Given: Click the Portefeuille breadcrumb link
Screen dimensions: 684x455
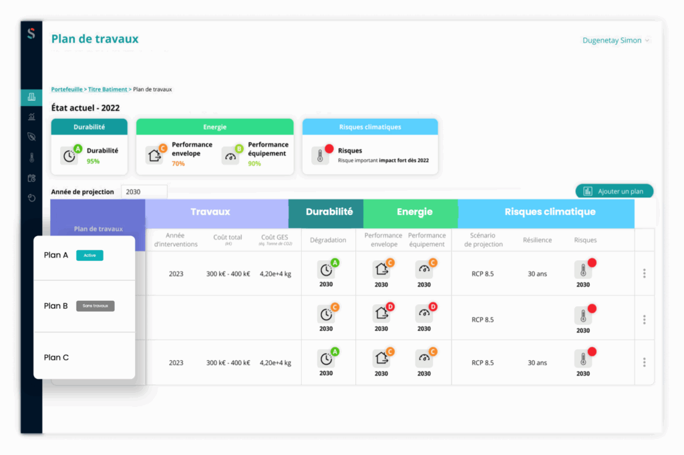Looking at the screenshot, I should (67, 89).
